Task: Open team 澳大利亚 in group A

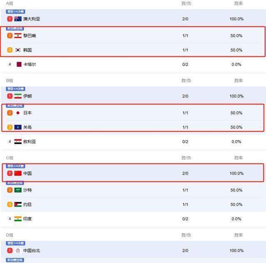Action: coord(32,19)
